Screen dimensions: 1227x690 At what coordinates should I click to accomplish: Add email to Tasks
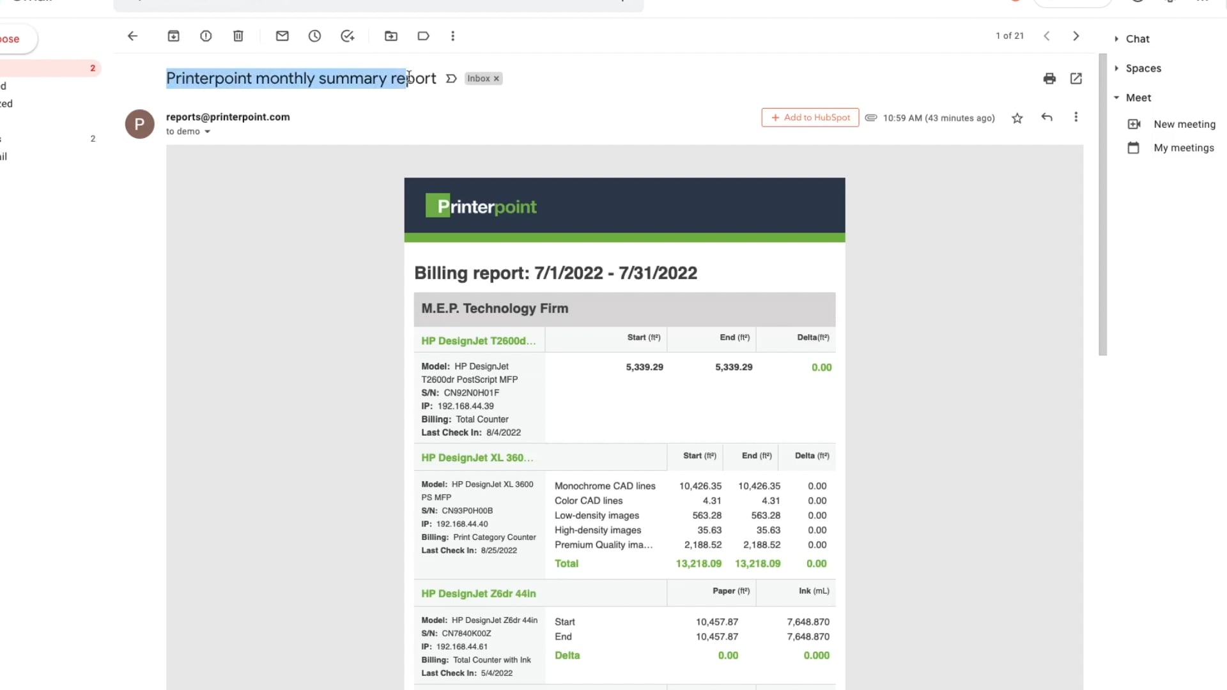click(347, 36)
